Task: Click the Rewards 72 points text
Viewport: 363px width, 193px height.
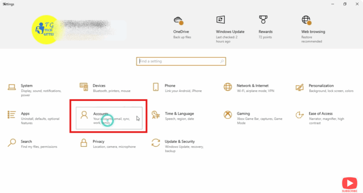Action: tap(265, 37)
